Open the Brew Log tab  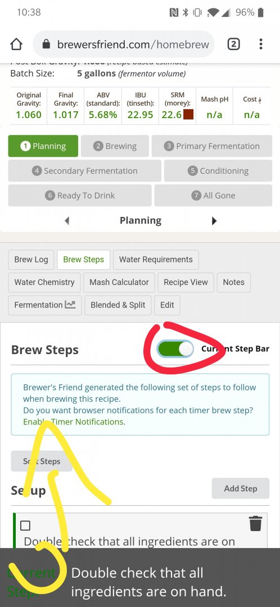31,259
